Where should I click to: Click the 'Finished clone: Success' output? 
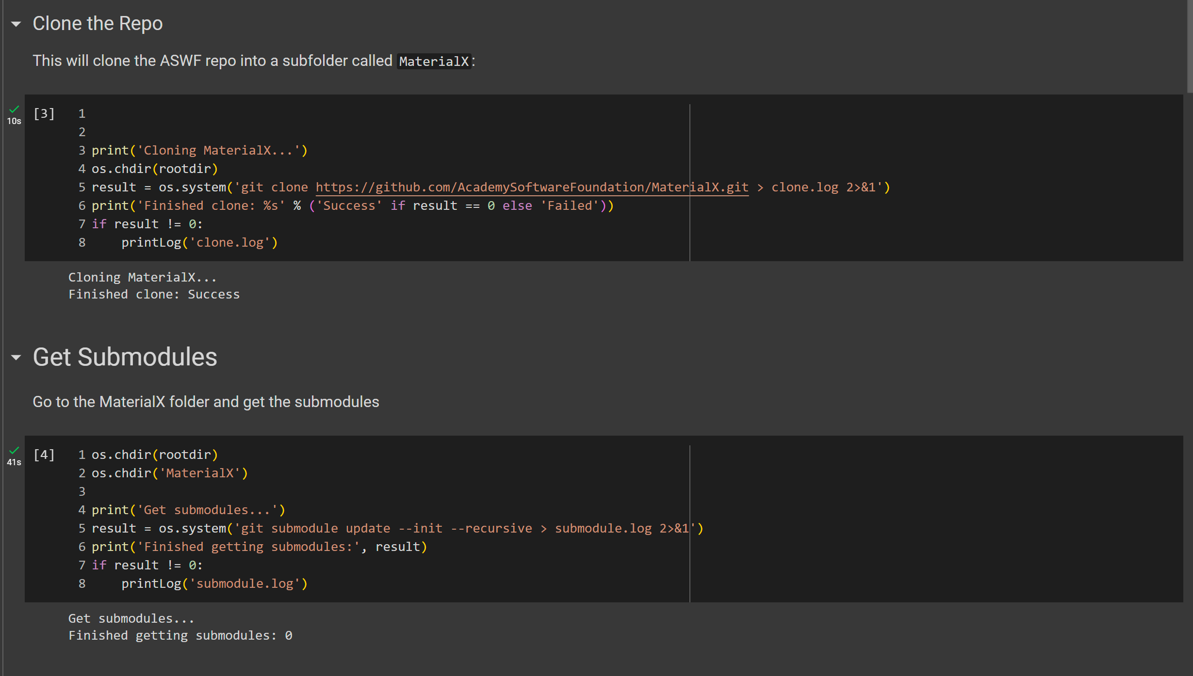(154, 295)
